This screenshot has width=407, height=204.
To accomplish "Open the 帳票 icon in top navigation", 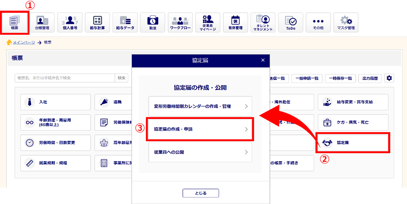I will (15, 23).
